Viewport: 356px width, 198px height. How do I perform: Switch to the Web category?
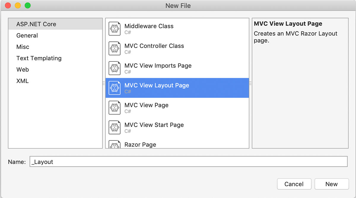23,69
